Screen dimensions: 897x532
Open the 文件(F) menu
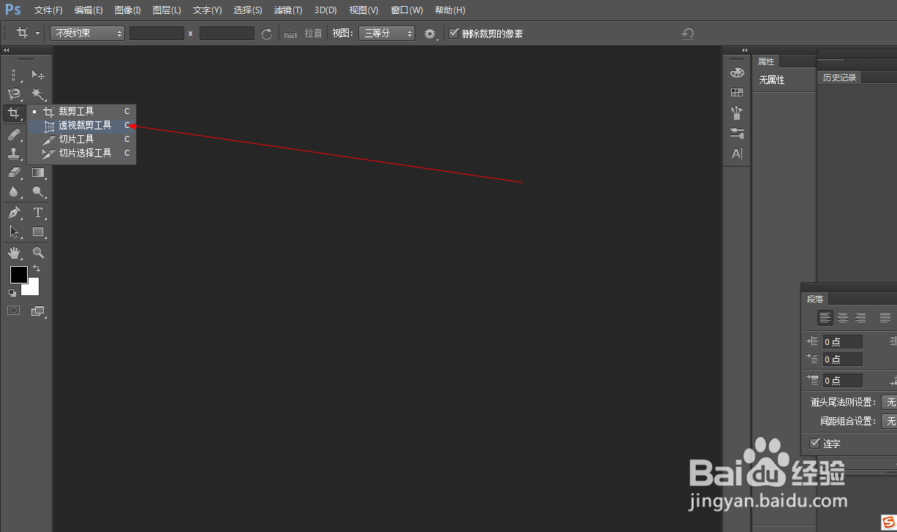pos(48,10)
